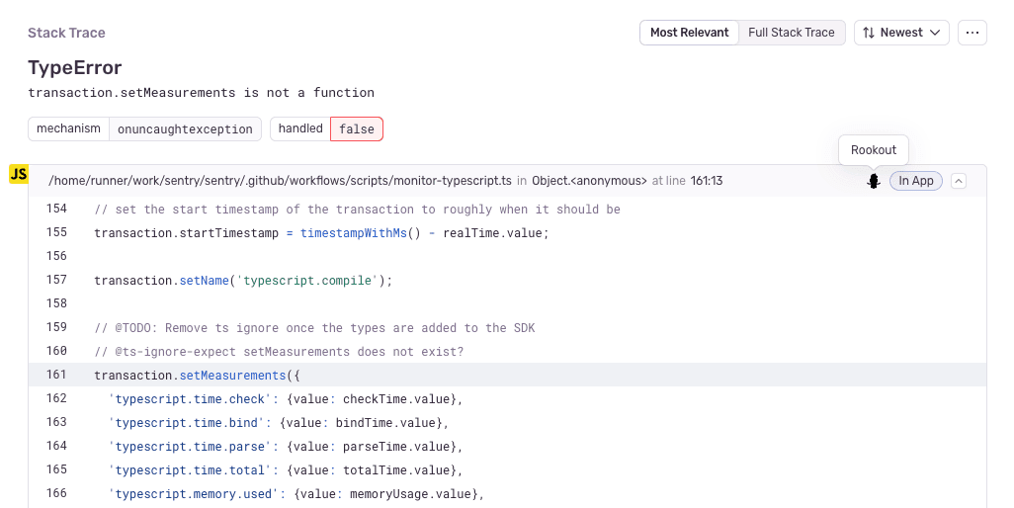Click the monitor-typescript.ts file path
This screenshot has height=508, width=1014.
(280, 181)
